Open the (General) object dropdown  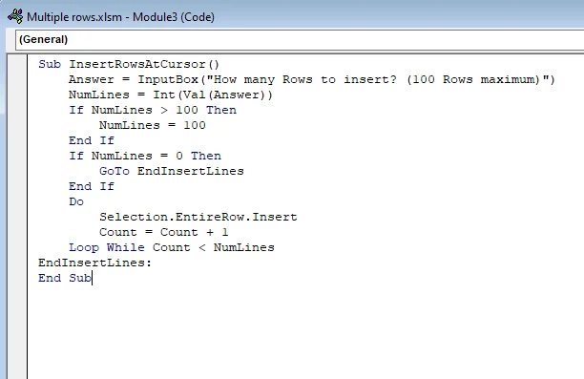[300, 39]
